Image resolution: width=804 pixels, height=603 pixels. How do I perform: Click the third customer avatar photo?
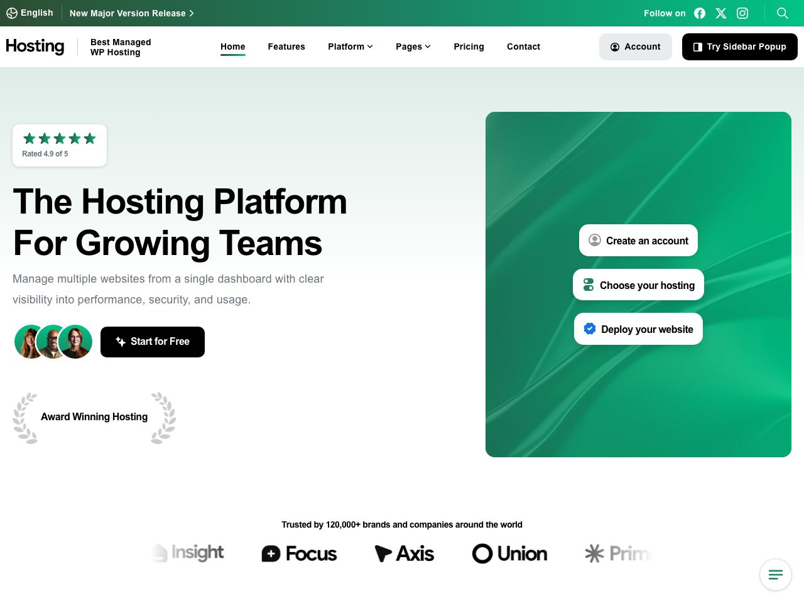[76, 342]
